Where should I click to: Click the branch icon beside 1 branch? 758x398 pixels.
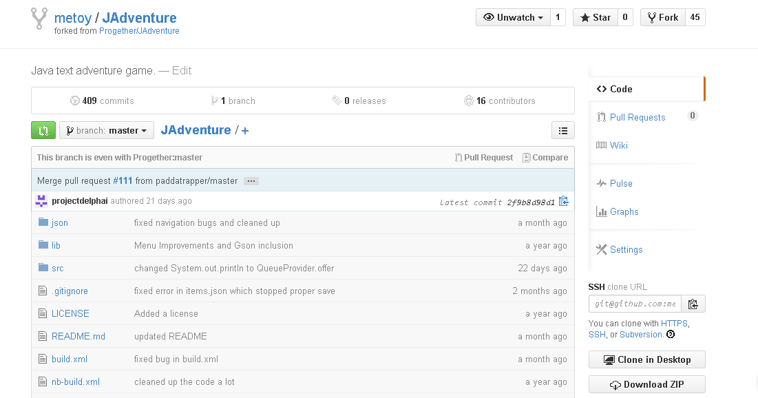(214, 101)
